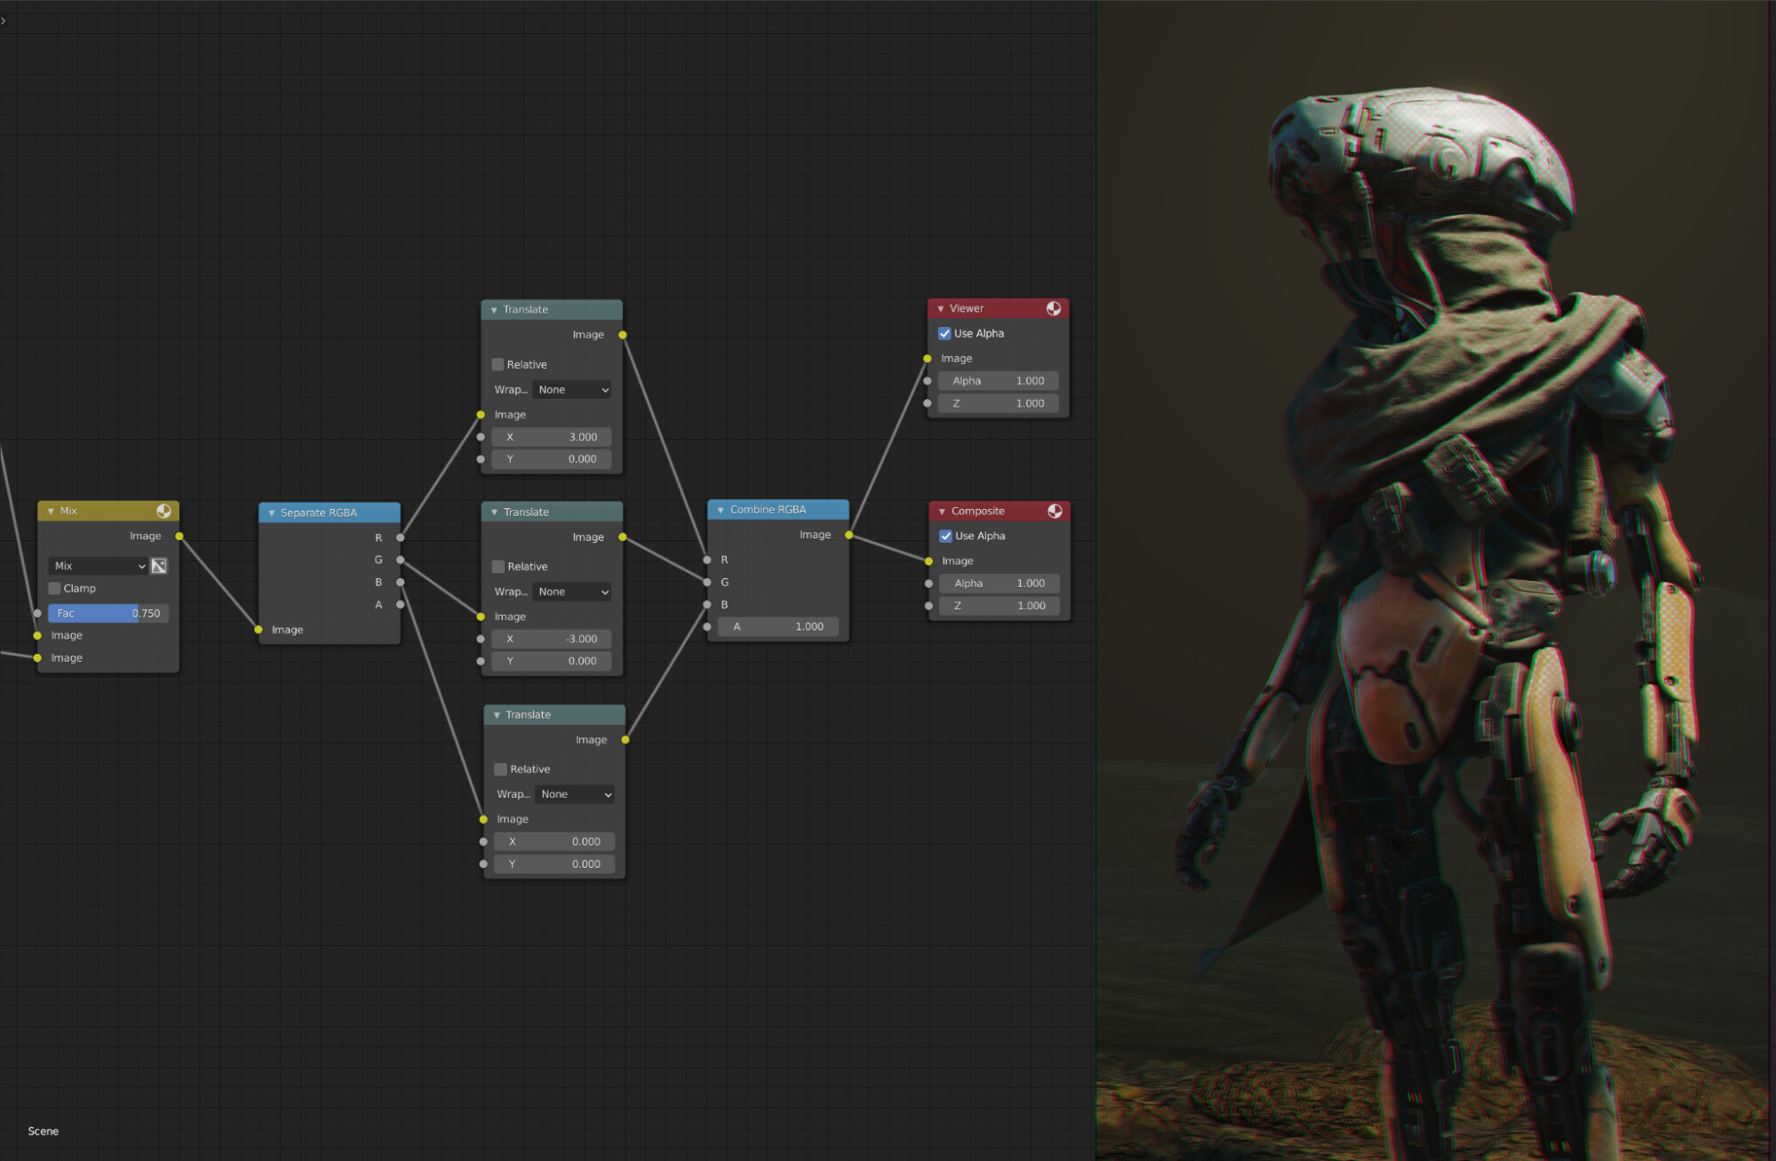Adjust the Fac slider in Mix node
The height and width of the screenshot is (1161, 1776).
pyautogui.click(x=108, y=613)
